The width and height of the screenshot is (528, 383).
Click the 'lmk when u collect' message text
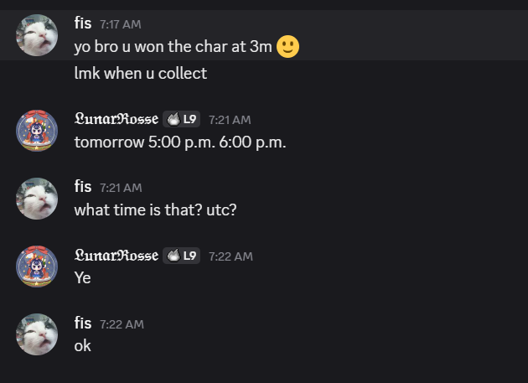140,73
